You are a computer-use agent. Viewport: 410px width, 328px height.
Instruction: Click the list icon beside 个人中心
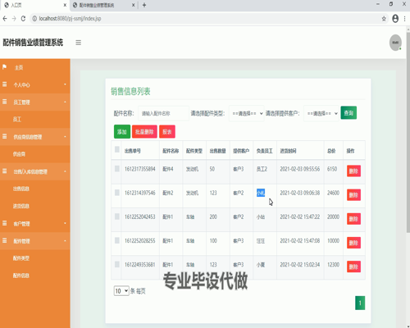click(x=4, y=84)
